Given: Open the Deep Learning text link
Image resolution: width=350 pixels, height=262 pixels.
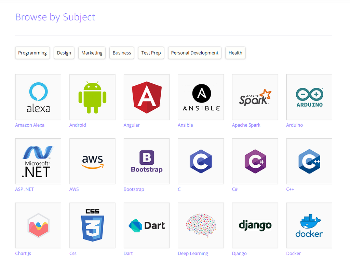Looking at the screenshot, I should 193,253.
